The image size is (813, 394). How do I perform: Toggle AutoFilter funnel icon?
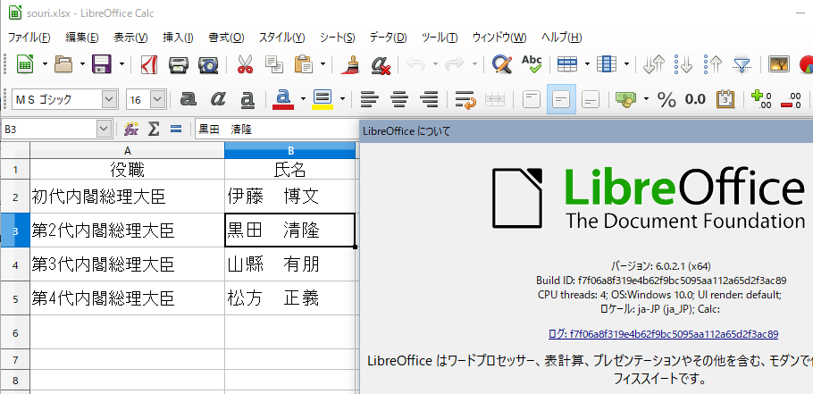(742, 64)
